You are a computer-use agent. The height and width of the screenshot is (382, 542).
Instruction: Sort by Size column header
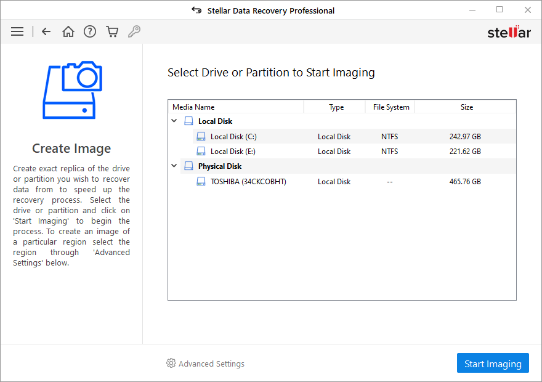(466, 107)
